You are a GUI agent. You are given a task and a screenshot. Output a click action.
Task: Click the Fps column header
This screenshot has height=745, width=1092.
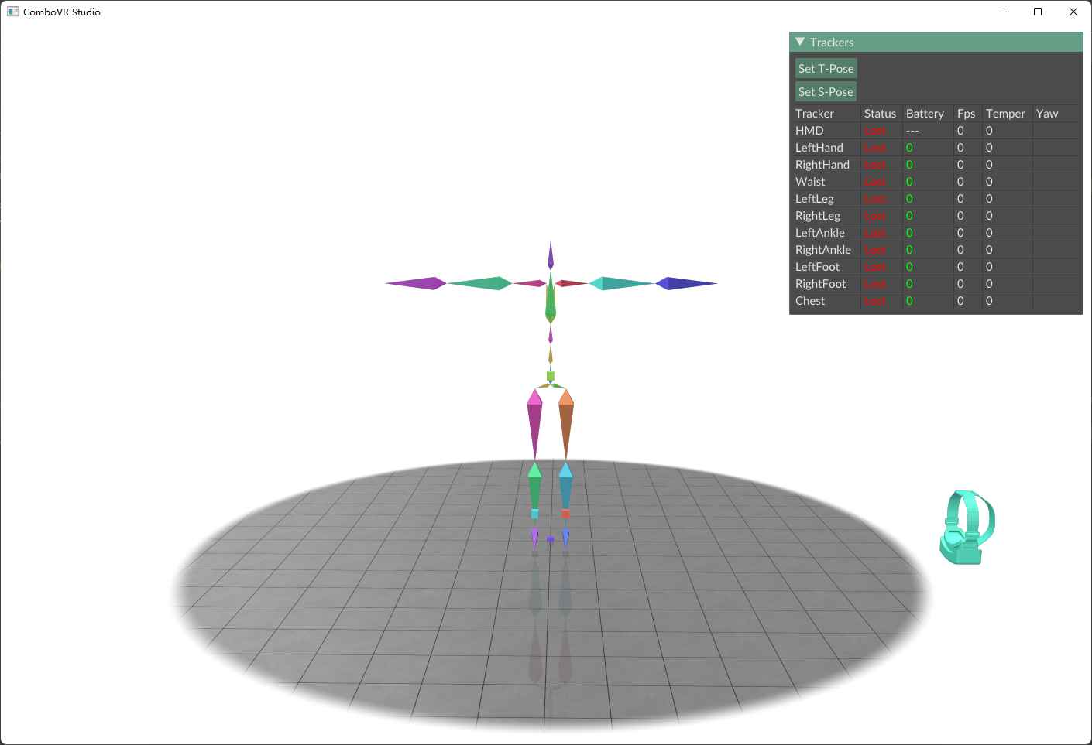coord(966,114)
